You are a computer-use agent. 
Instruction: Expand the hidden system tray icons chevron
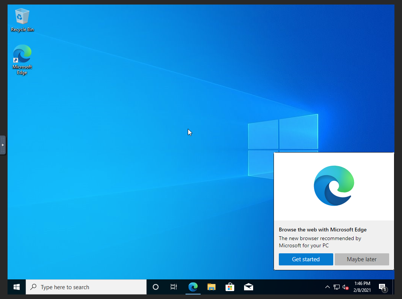click(x=327, y=287)
